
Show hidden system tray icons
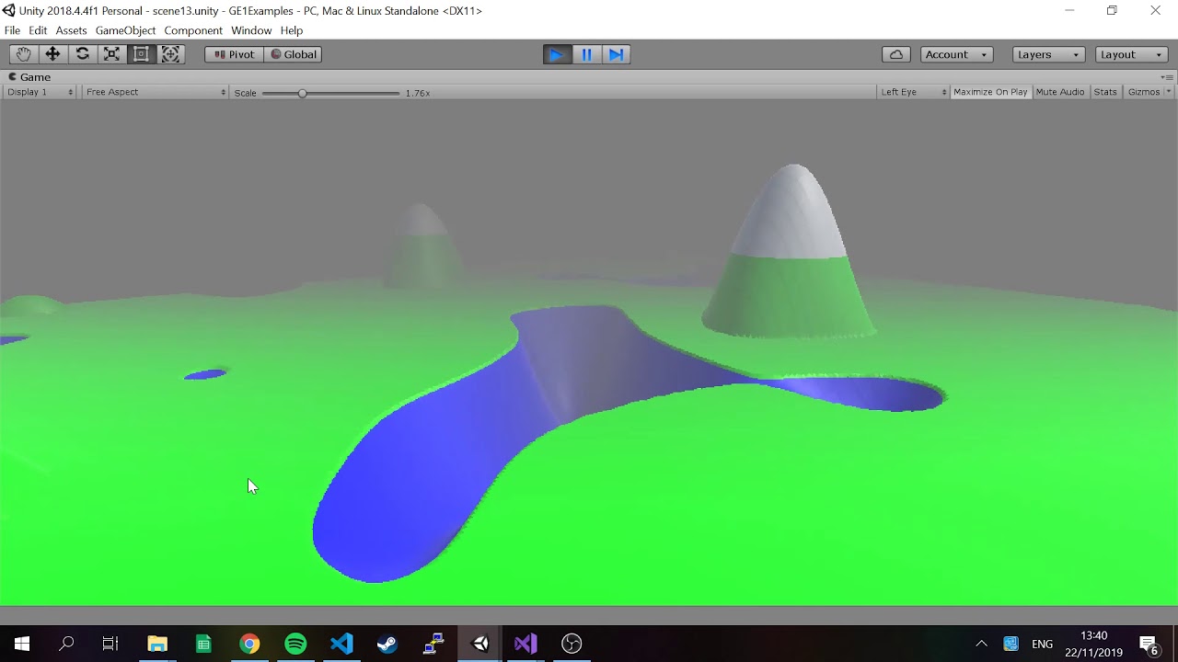coord(981,644)
